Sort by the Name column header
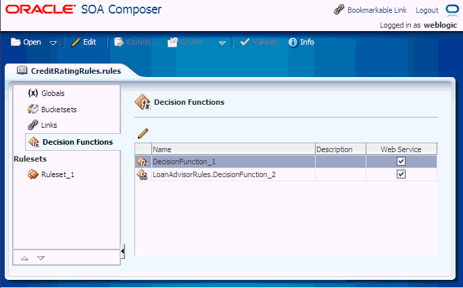The height and width of the screenshot is (288, 463). click(233, 149)
